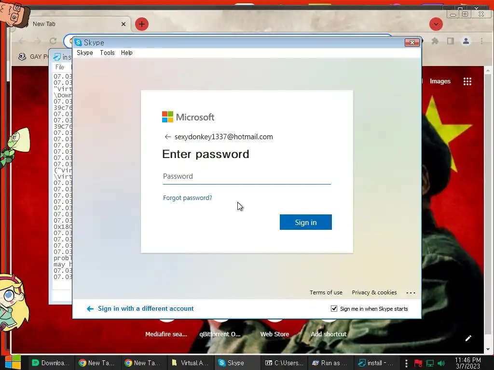This screenshot has width=494, height=370.
Task: Open Chrome profile avatar icon
Action: tap(466, 41)
